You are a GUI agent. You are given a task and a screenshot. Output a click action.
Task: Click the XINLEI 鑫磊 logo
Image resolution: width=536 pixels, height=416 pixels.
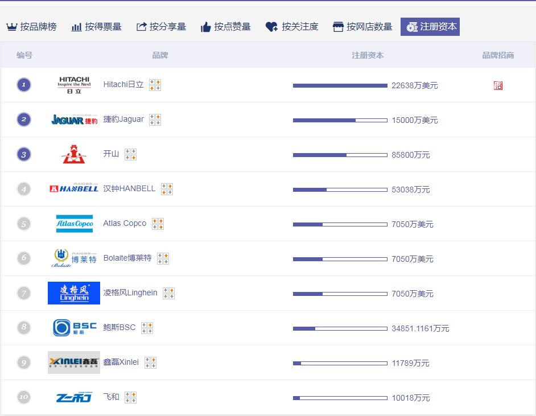(x=74, y=363)
